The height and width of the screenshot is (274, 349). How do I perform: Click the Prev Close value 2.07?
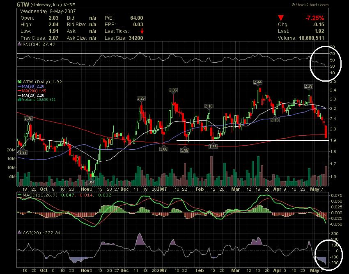53,38
